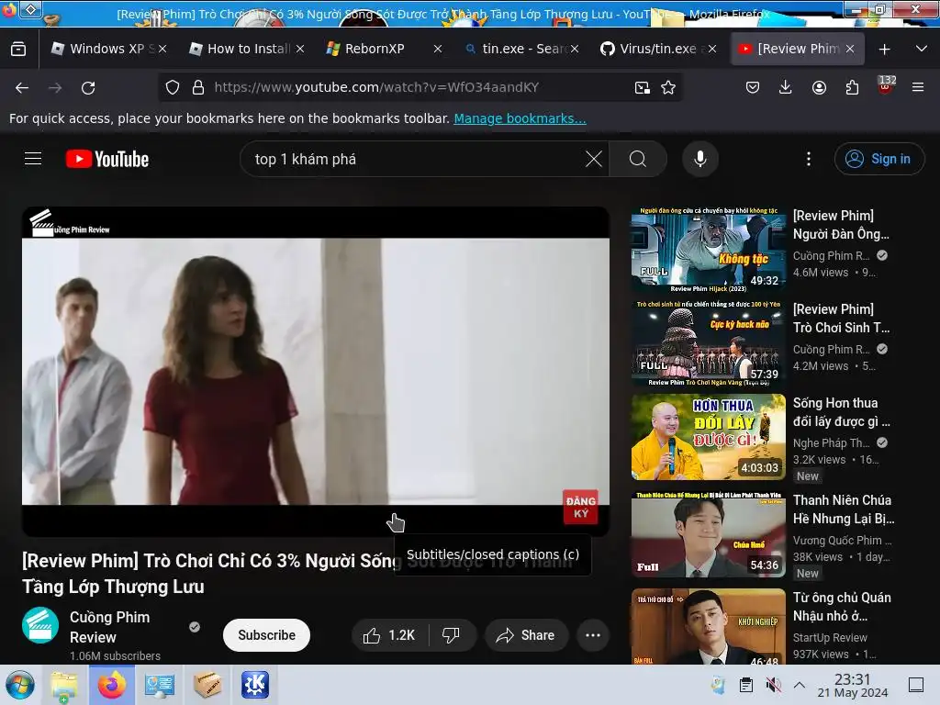
Task: Start voice search with microphone
Action: pyautogui.click(x=700, y=159)
